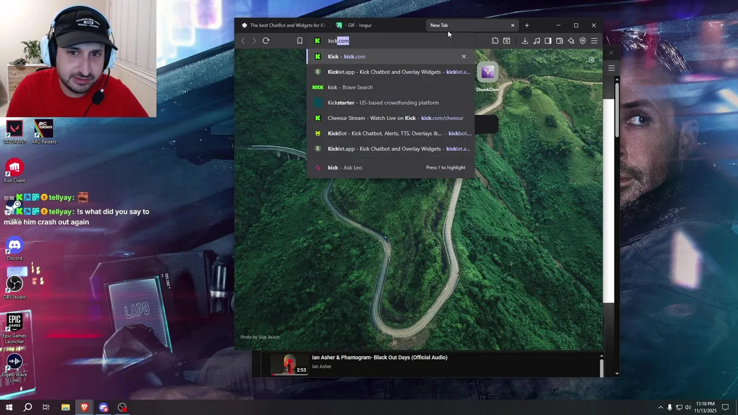Toggle the browser sidebar panel icon
Image resolution: width=738 pixels, height=415 pixels.
(x=548, y=41)
